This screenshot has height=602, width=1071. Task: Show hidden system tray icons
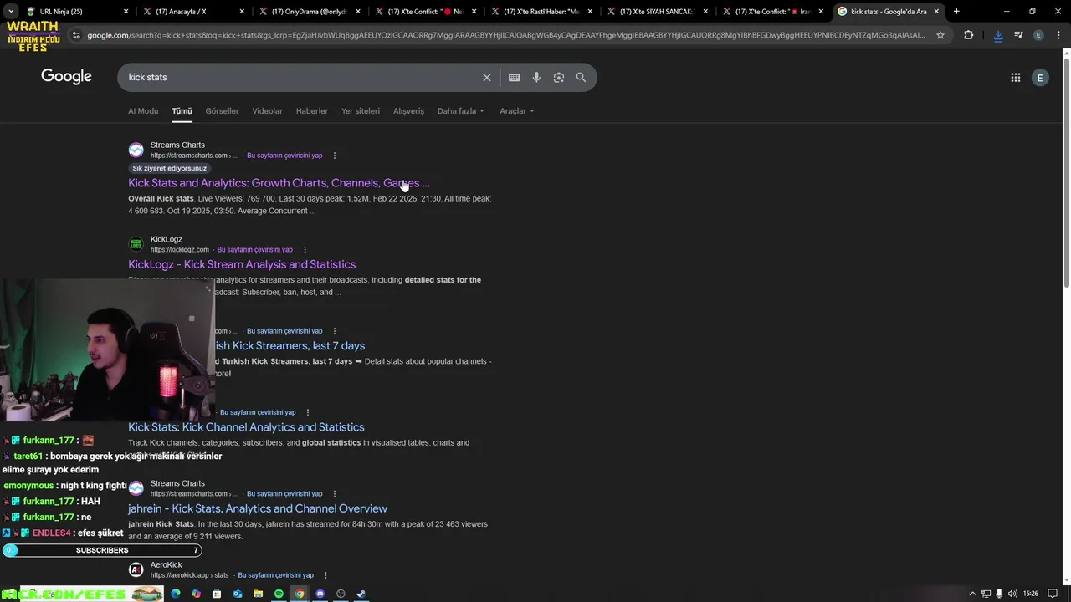click(972, 594)
